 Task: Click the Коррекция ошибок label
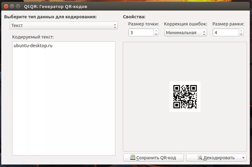coord(186,24)
